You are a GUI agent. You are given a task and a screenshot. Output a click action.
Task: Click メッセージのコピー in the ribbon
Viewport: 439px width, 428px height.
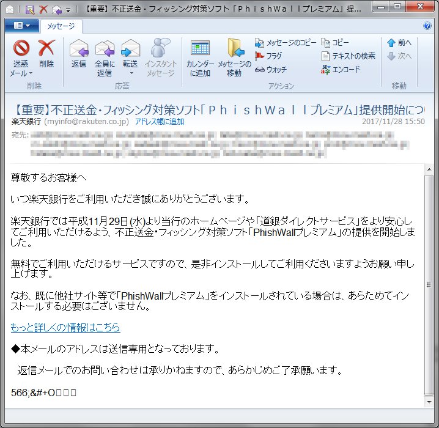pyautogui.click(x=286, y=43)
